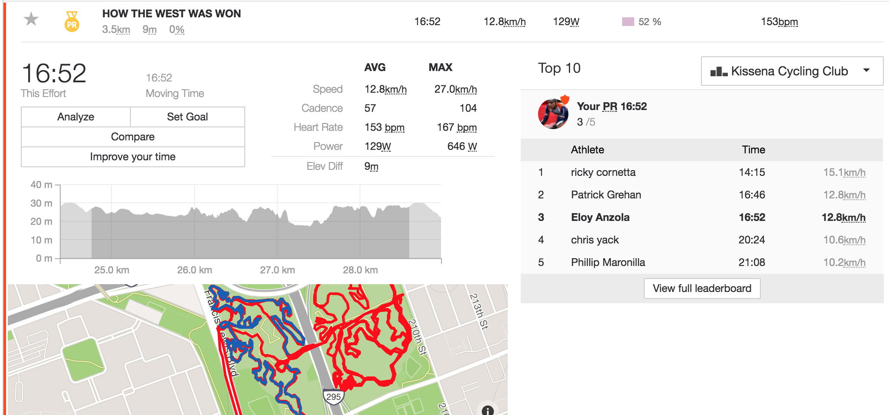
Task: Click the gold PR medal icon
Action: [x=72, y=22]
